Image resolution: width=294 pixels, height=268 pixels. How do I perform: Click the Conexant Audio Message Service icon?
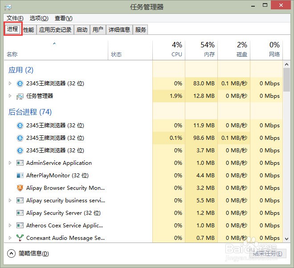tap(20, 238)
